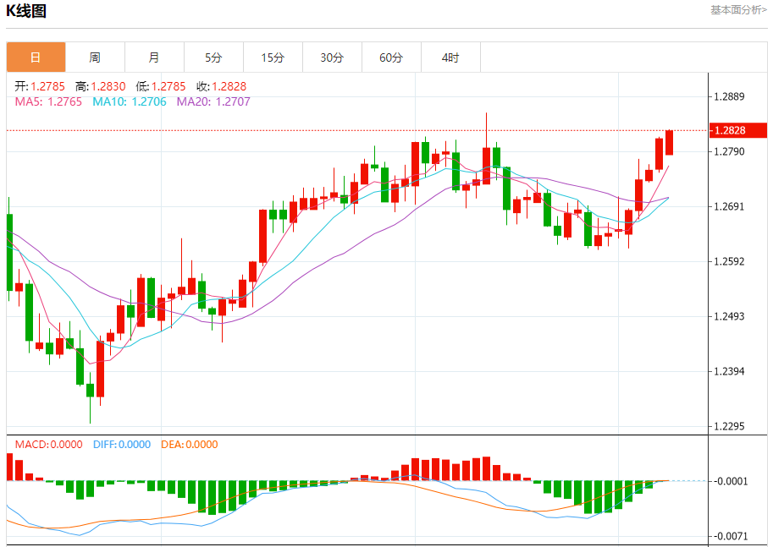Click the close price 1.2828 readout
Screen dimensions: 773x547
[x=229, y=86]
